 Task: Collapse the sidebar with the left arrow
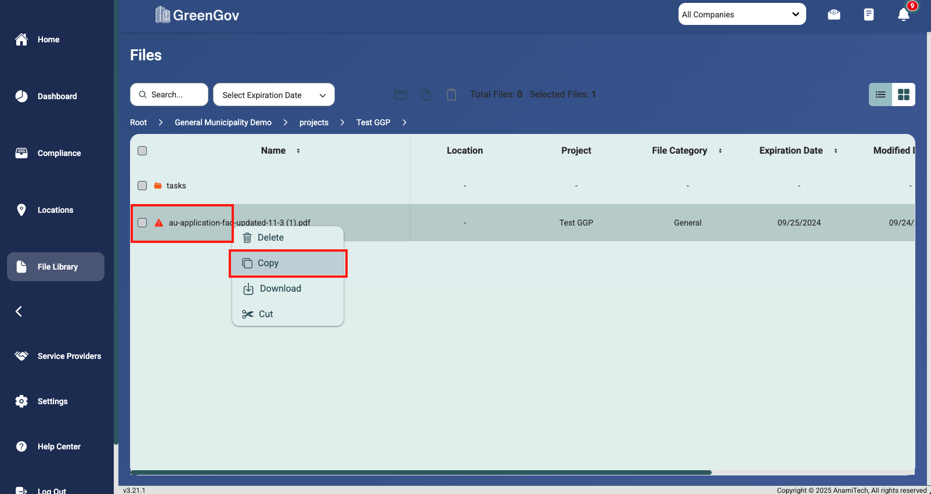tap(19, 311)
